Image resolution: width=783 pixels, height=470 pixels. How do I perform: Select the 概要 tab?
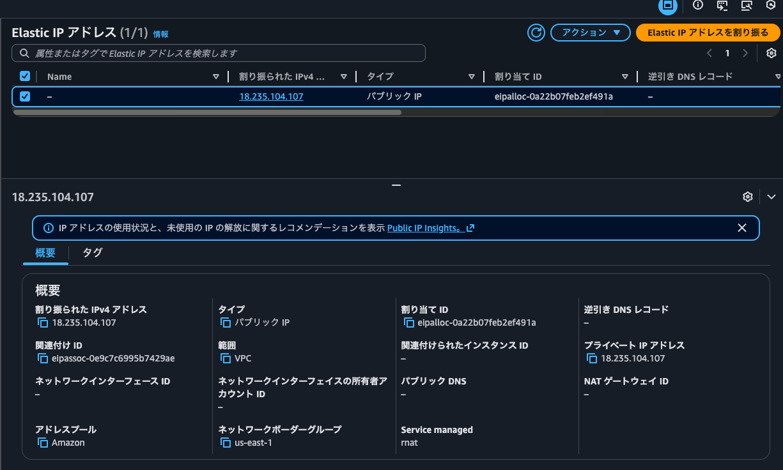point(45,253)
